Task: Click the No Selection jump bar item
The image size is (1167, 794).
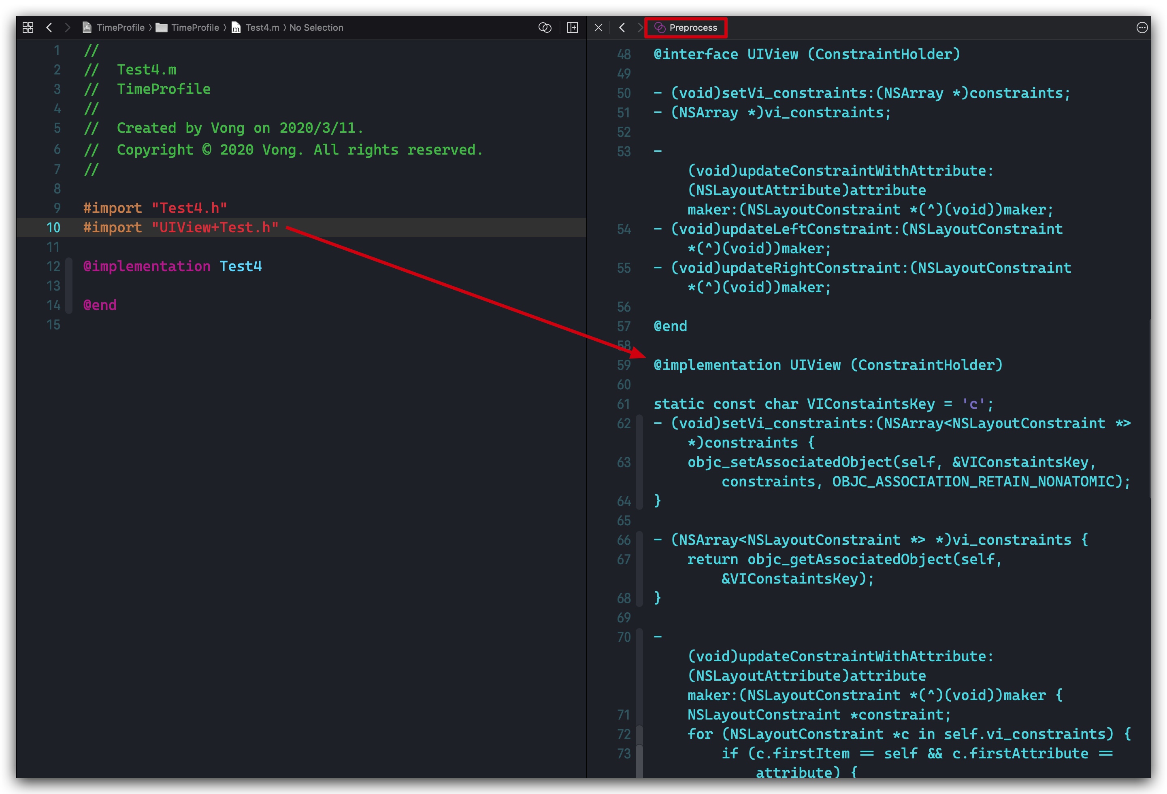Action: pos(316,28)
